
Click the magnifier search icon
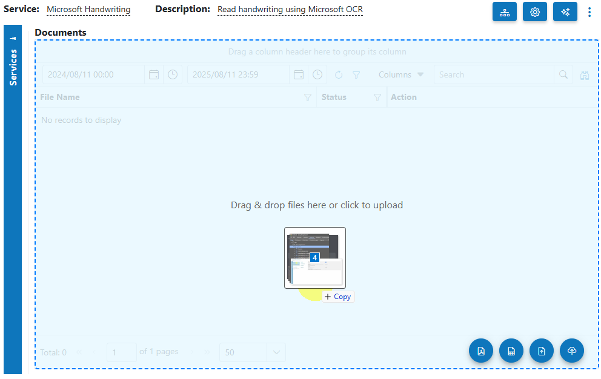point(563,74)
